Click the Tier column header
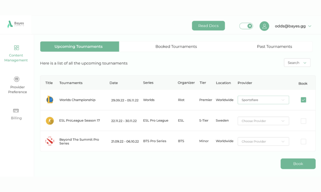 click(203, 83)
